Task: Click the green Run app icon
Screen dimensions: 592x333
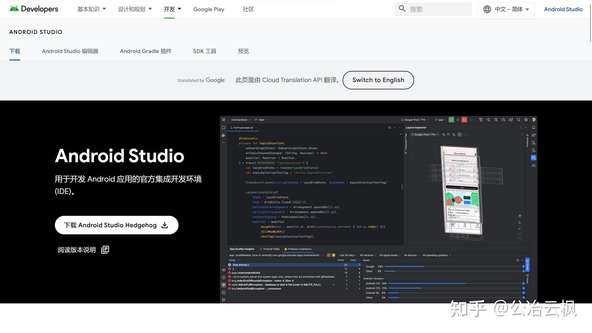Action: tap(451, 120)
